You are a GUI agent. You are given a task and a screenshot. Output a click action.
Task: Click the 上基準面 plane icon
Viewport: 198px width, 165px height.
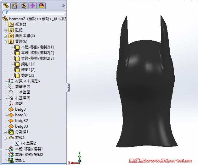click(x=11, y=92)
